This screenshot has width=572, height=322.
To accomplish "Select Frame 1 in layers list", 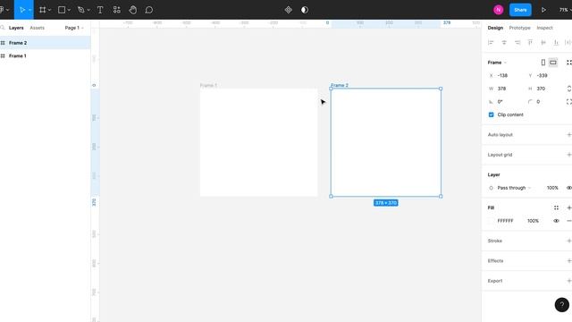I will (46, 55).
